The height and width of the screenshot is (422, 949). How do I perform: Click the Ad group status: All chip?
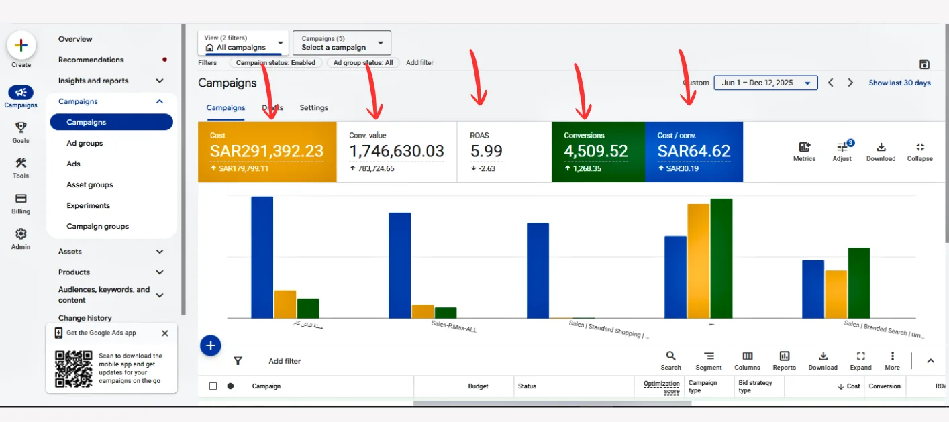(363, 62)
